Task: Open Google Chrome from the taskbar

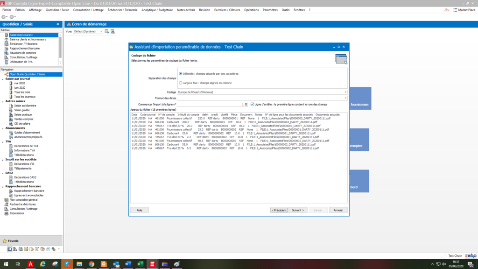Action: point(91,264)
